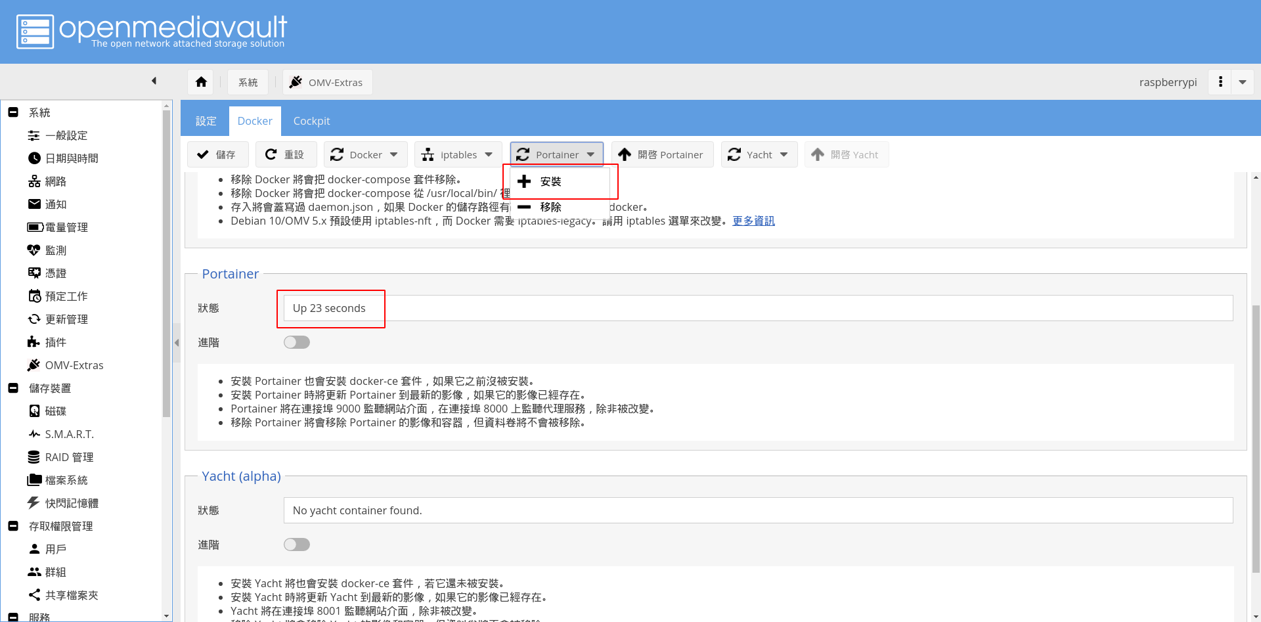
Task: Click the monitoring heartbeat icon
Action: (34, 250)
